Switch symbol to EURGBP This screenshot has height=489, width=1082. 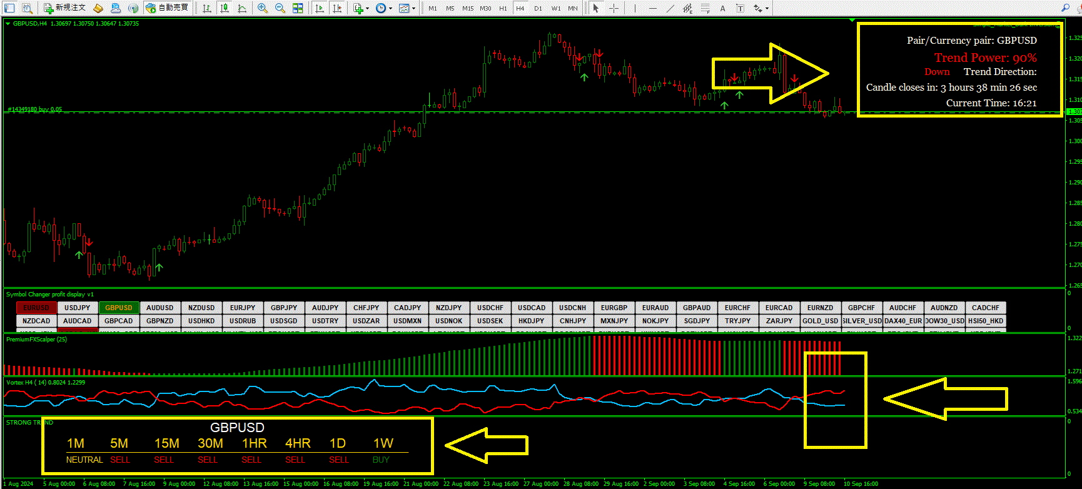[x=614, y=308]
